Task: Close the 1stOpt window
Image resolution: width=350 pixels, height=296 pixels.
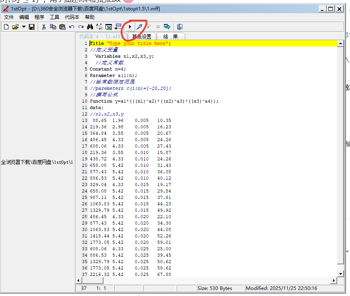Action: [x=339, y=9]
